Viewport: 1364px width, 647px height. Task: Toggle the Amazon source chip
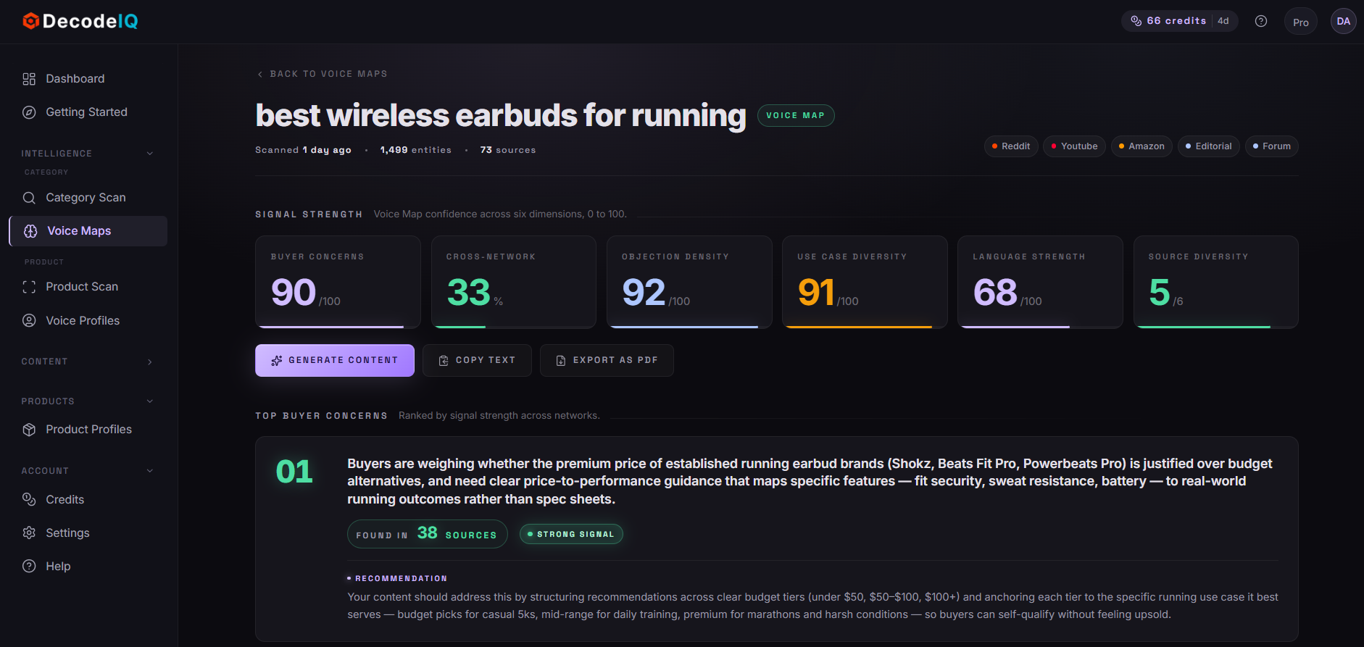tap(1141, 146)
